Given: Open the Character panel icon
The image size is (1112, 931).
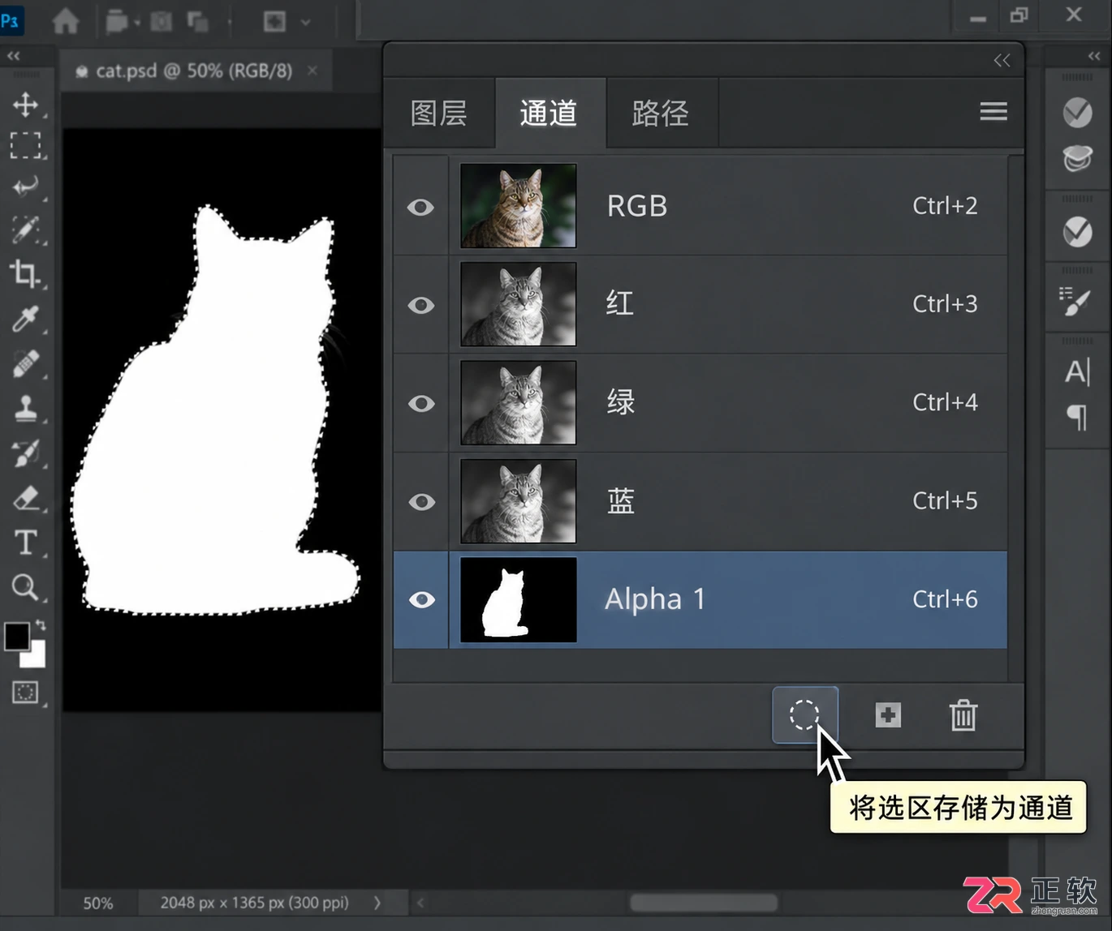Looking at the screenshot, I should [x=1077, y=372].
